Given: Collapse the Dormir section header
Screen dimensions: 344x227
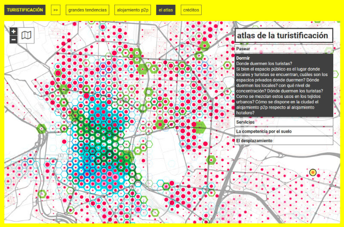Looking at the screenshot, I should 243,58.
